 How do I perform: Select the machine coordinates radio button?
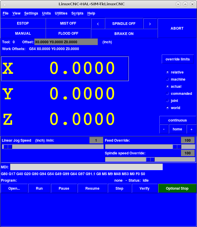click(168, 79)
